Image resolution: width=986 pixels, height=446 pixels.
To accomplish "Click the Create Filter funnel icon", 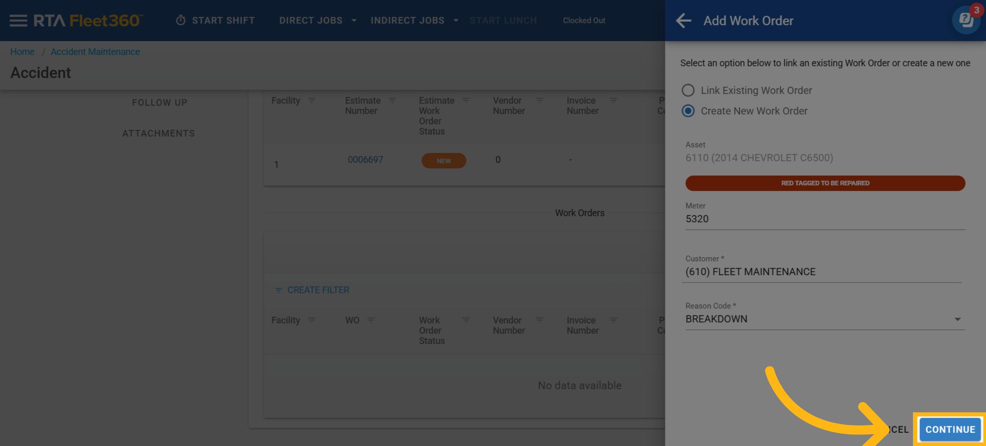I will coord(279,290).
